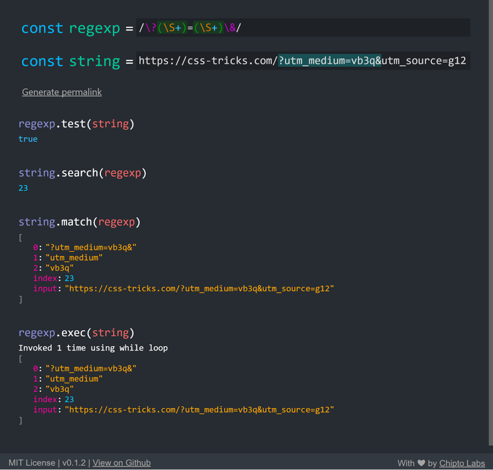Click exec result 2: "vb3q"
493x470 pixels.
(54, 389)
